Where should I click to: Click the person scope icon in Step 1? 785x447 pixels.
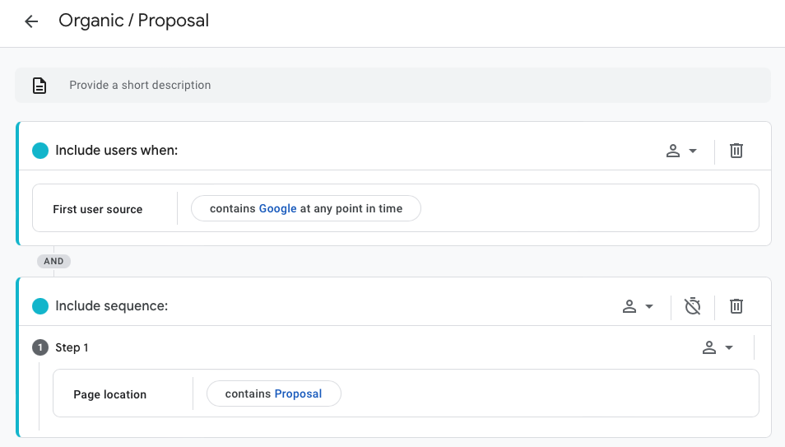[709, 347]
